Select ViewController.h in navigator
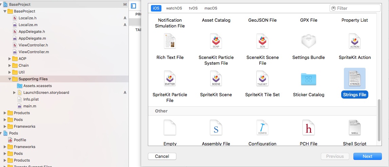This screenshot has width=389, height=167. click(x=34, y=45)
